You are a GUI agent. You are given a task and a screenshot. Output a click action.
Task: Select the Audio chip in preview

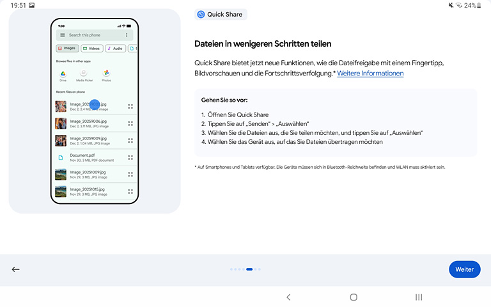(x=115, y=49)
